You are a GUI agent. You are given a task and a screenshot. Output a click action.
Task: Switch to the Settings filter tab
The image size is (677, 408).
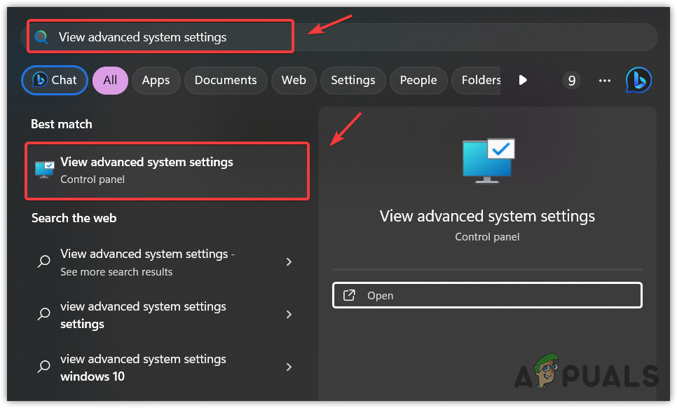pos(353,81)
